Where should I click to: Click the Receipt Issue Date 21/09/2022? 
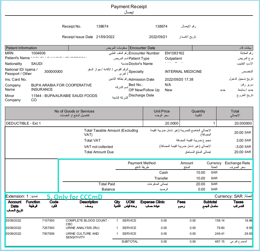tap(105, 37)
